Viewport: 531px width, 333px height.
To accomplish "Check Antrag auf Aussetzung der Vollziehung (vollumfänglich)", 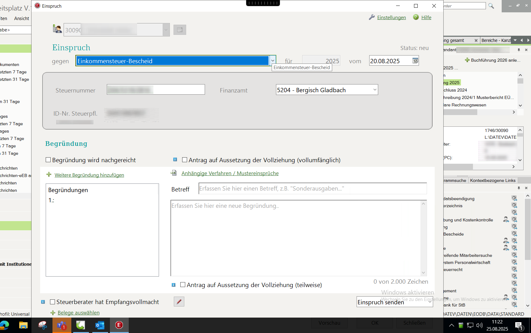I will click(185, 160).
